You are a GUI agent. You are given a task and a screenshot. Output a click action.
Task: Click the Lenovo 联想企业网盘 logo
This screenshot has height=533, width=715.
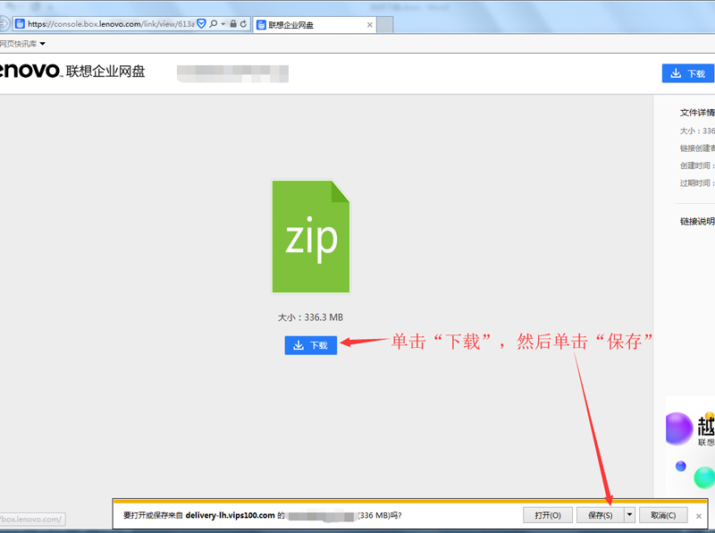click(x=71, y=71)
